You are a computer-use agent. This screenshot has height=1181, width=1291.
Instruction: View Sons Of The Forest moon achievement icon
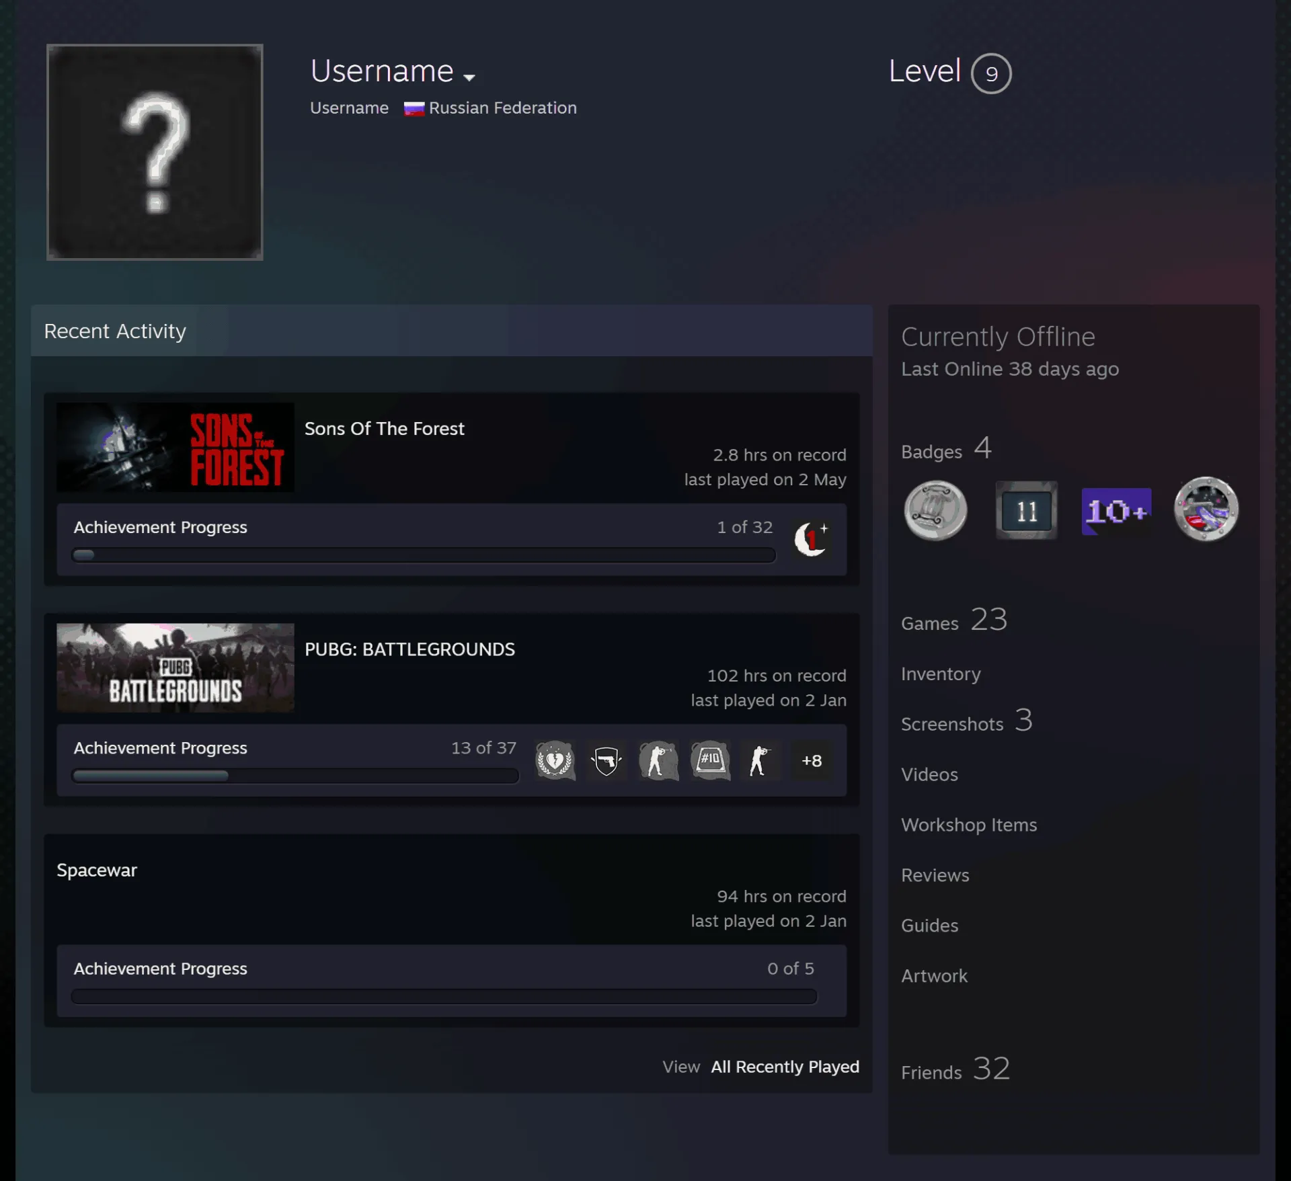811,538
